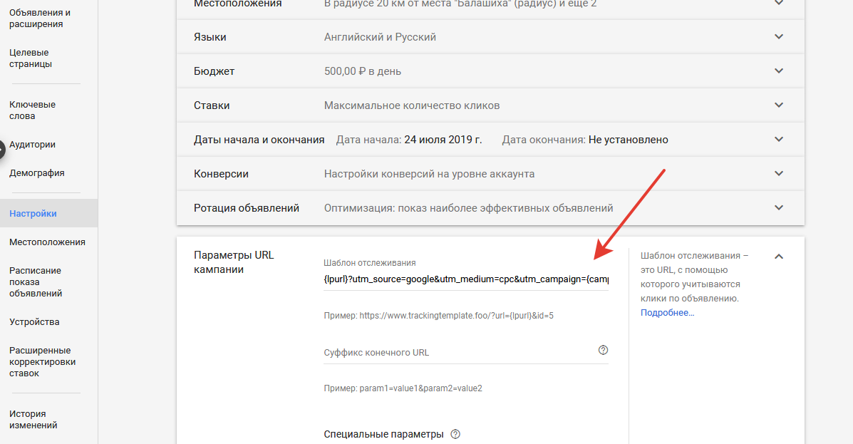Open Расширенные корректировки ставок in sidebar
The image size is (853, 444).
click(43, 362)
